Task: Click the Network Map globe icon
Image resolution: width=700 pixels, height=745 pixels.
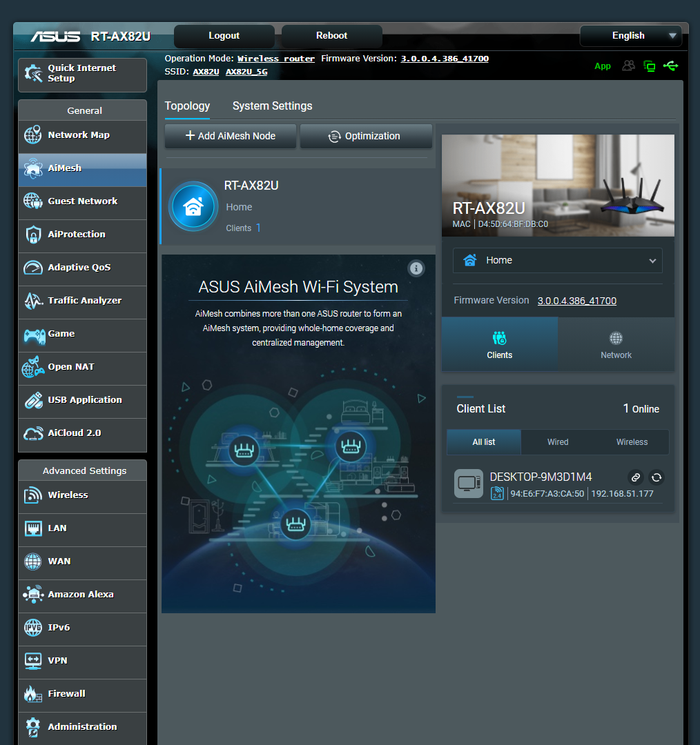Action: point(33,135)
